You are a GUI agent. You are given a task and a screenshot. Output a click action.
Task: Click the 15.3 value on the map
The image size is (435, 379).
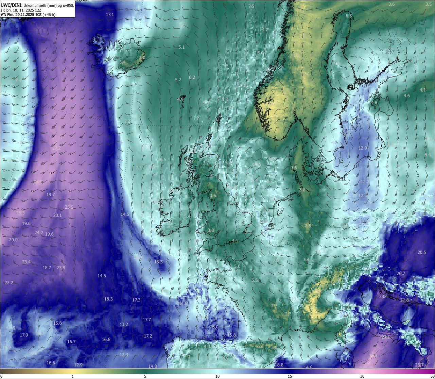[x=158, y=262]
